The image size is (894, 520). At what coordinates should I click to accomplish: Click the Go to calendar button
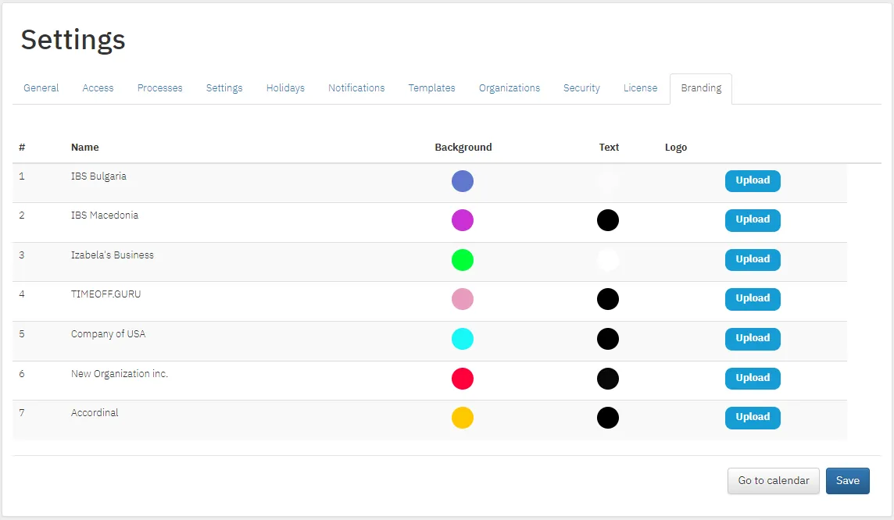pos(773,481)
